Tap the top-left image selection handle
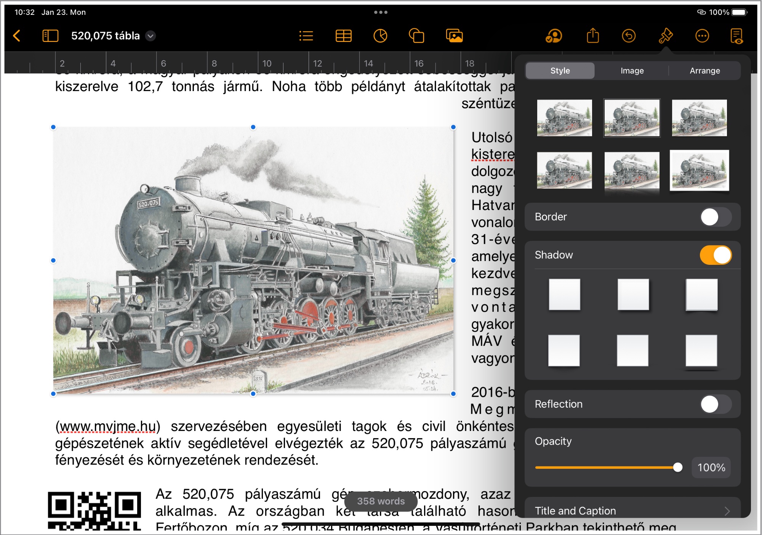This screenshot has height=535, width=762. (x=53, y=127)
